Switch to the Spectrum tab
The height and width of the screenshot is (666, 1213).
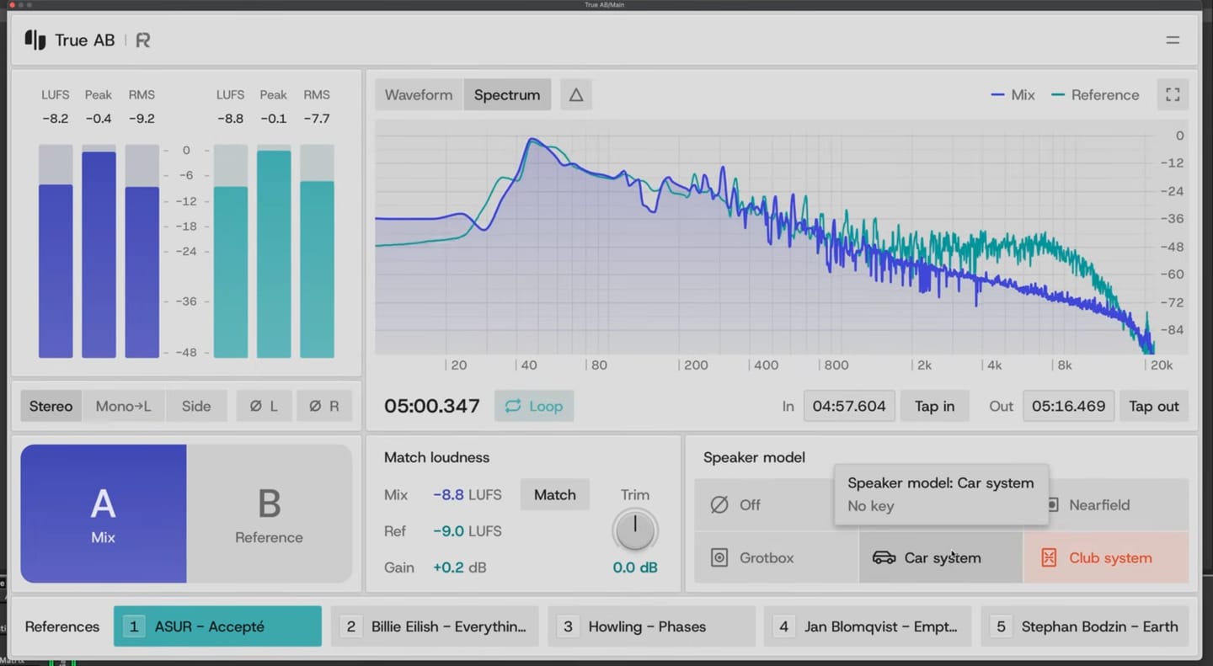coord(507,95)
